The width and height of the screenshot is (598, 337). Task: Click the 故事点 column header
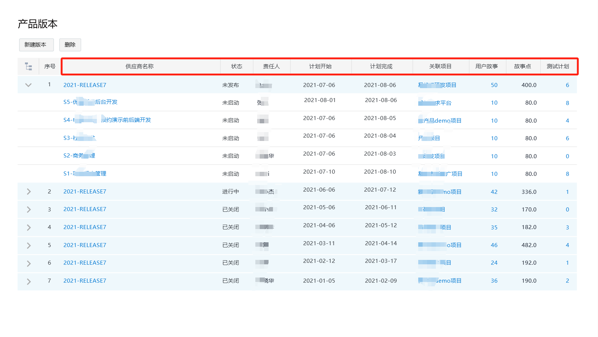coord(522,66)
